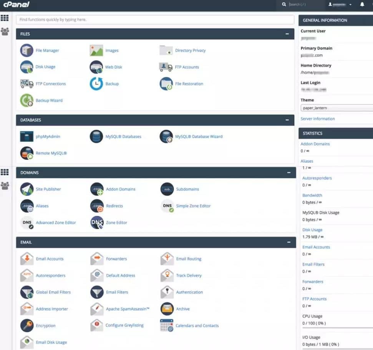Open the Addon Domains statistics link

click(315, 144)
